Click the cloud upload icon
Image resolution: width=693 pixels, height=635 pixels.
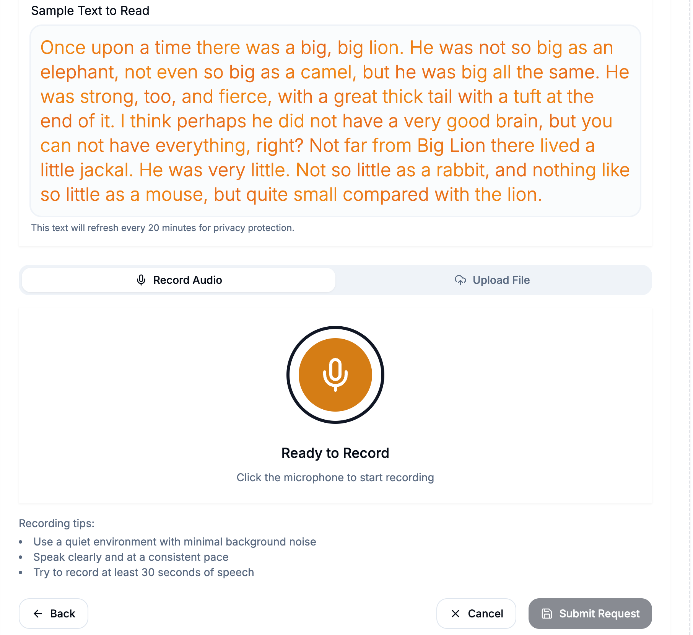pos(460,280)
